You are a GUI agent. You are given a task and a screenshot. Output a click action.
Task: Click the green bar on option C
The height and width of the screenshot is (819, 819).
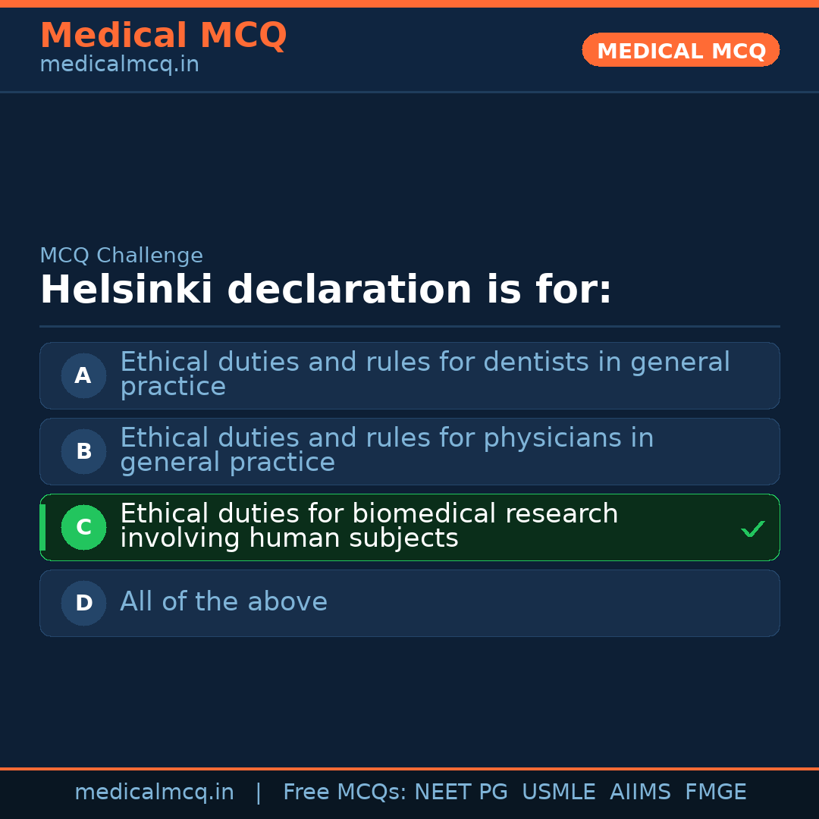coord(42,527)
